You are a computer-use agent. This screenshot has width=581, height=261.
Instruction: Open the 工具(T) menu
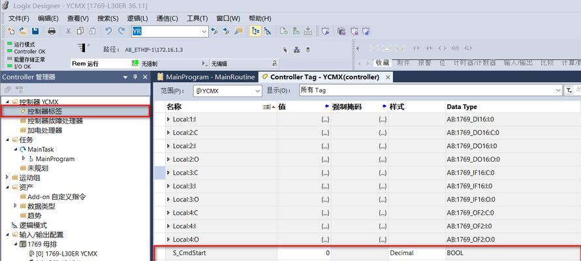pos(197,18)
